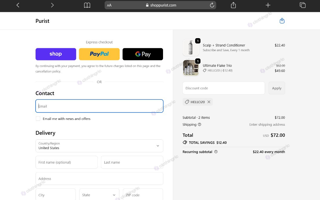Click the TOTAL SAVINGS $12.40 text

208,142
